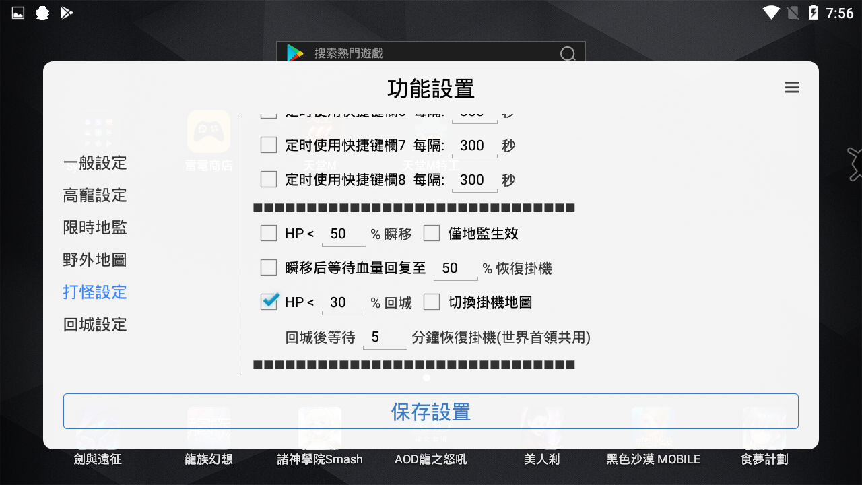Click the 保存設置 button
This screenshot has height=485, width=862.
click(430, 411)
